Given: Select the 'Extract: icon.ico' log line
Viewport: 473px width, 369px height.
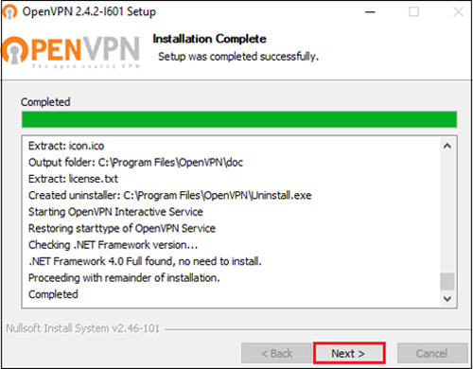Looking at the screenshot, I should (x=66, y=146).
